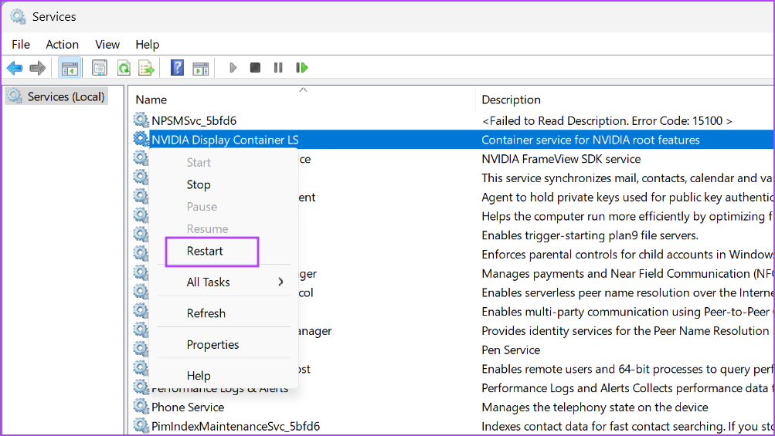This screenshot has height=436, width=775.
Task: Click 'Agent to hold private keys' description
Action: (x=627, y=197)
